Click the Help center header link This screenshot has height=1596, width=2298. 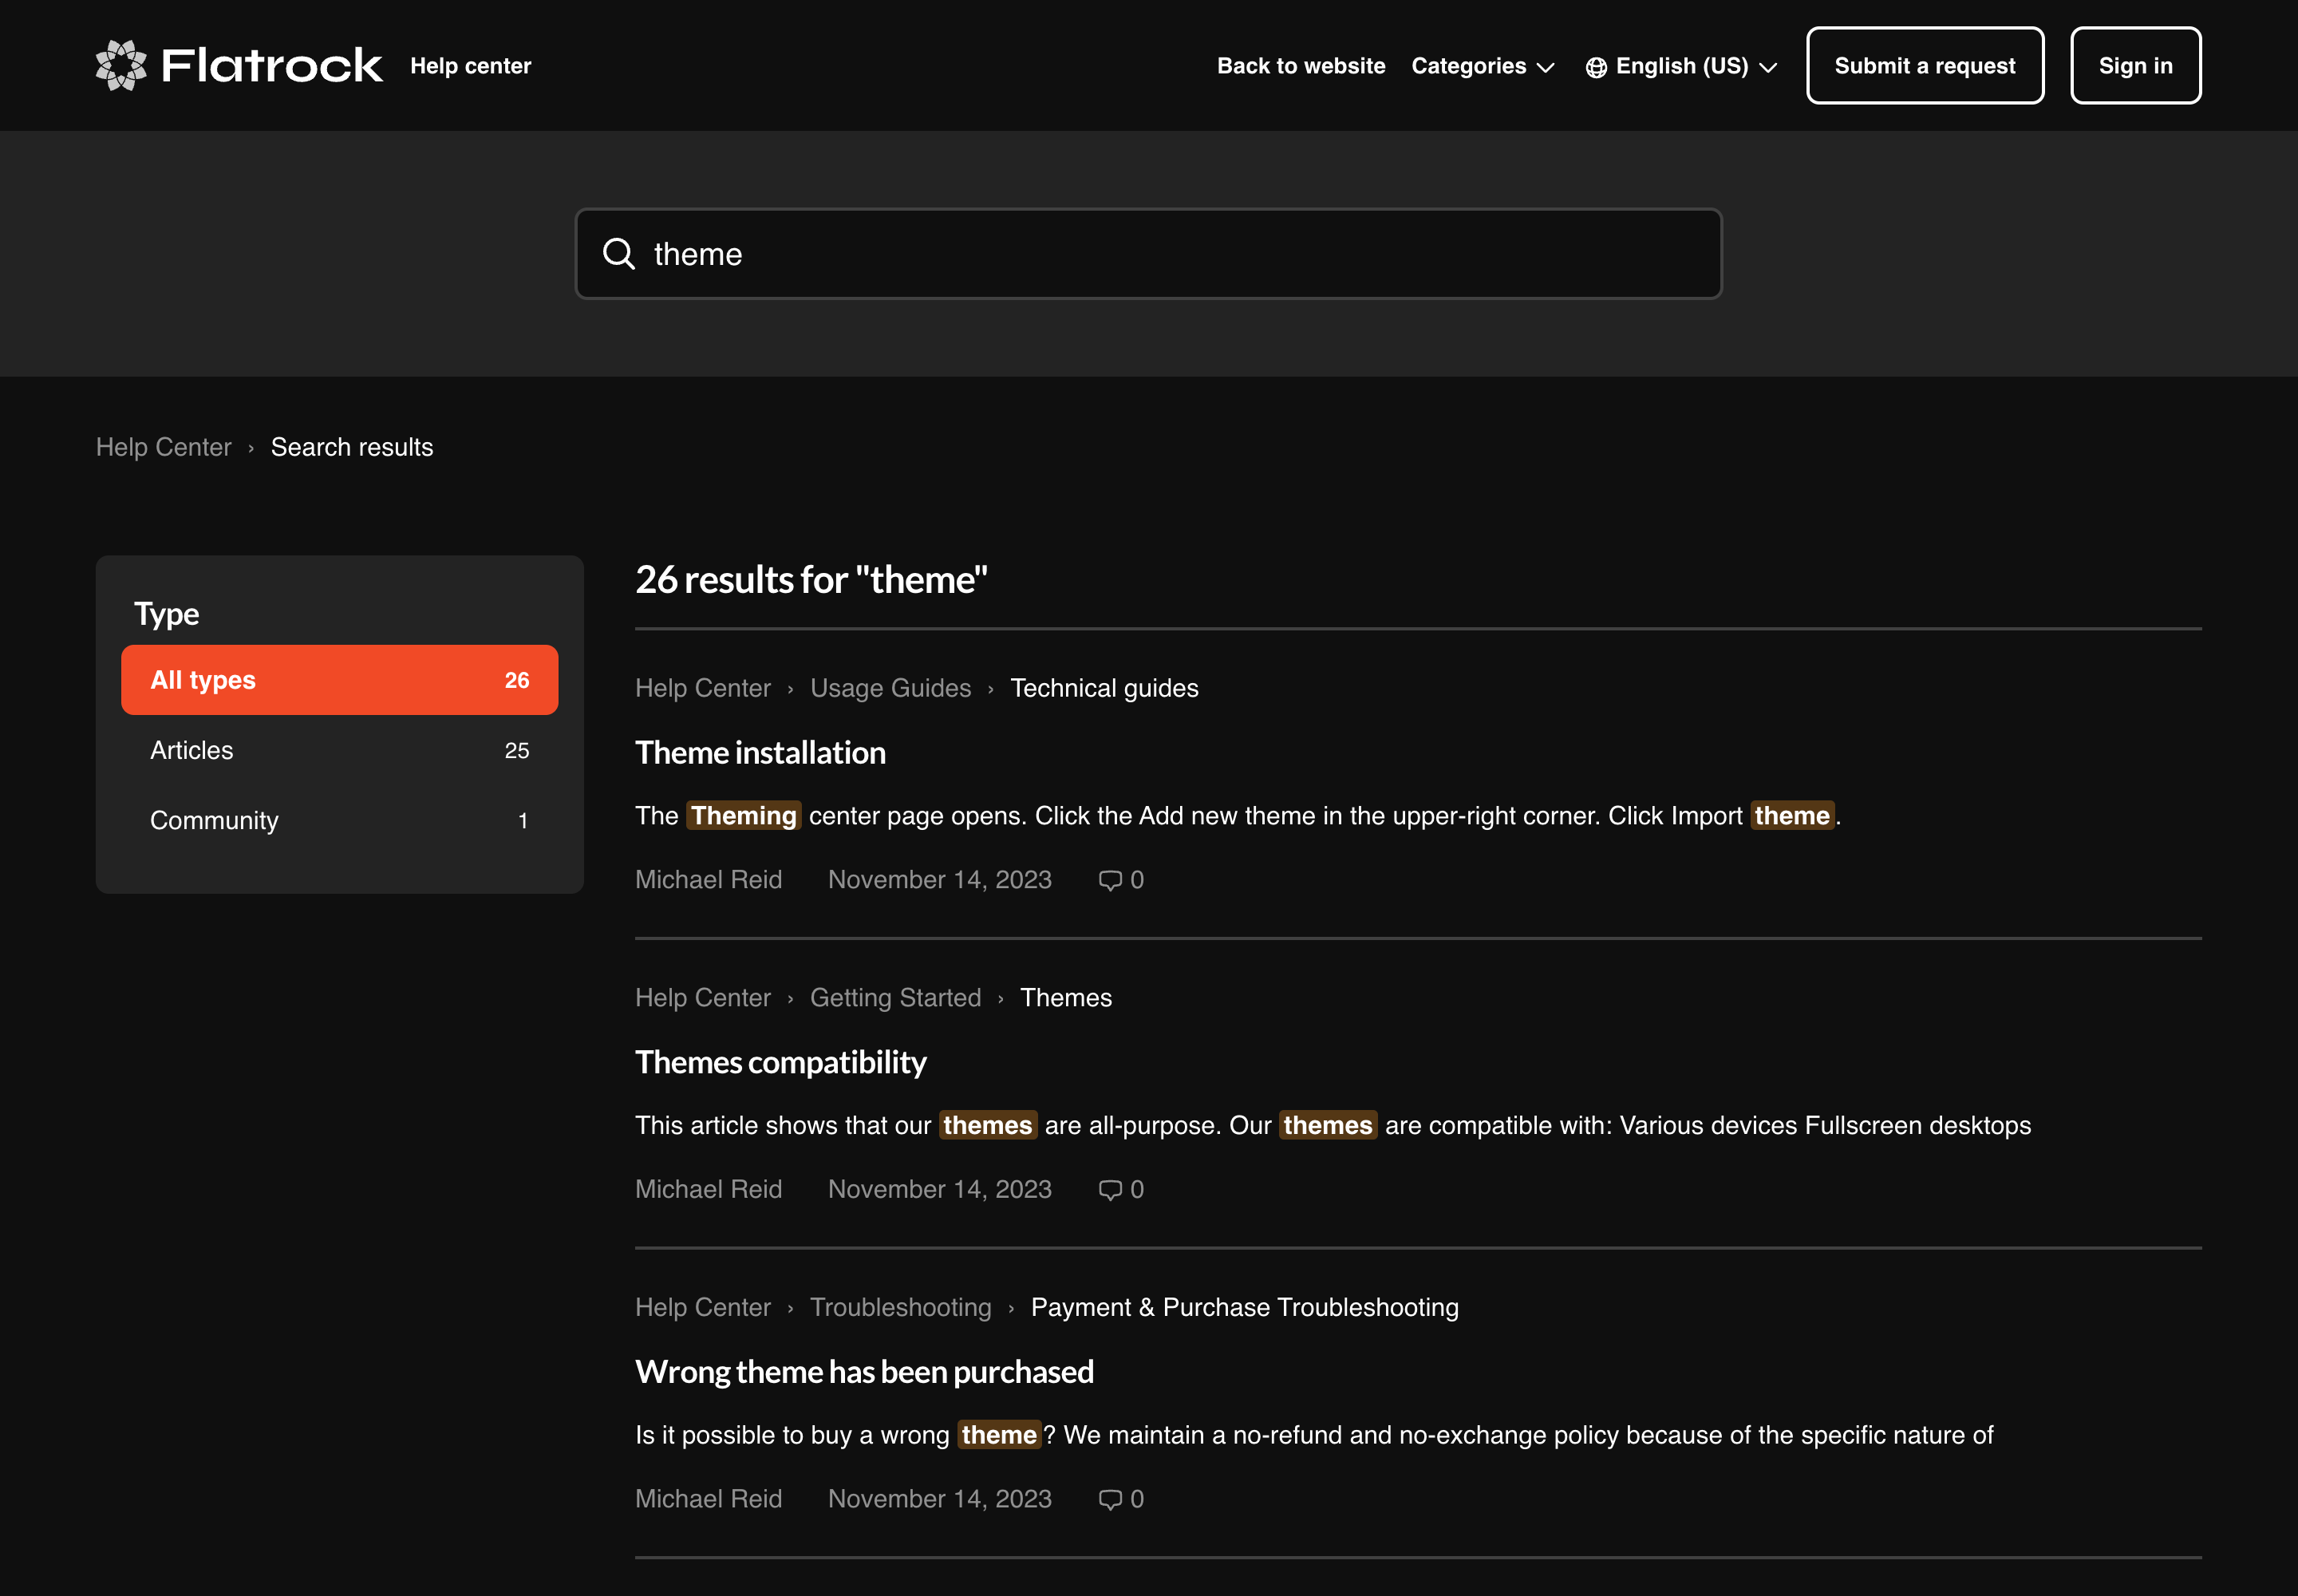470,66
